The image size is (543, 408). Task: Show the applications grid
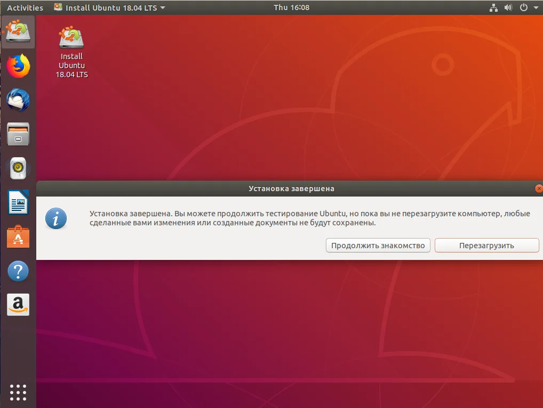pos(18,393)
